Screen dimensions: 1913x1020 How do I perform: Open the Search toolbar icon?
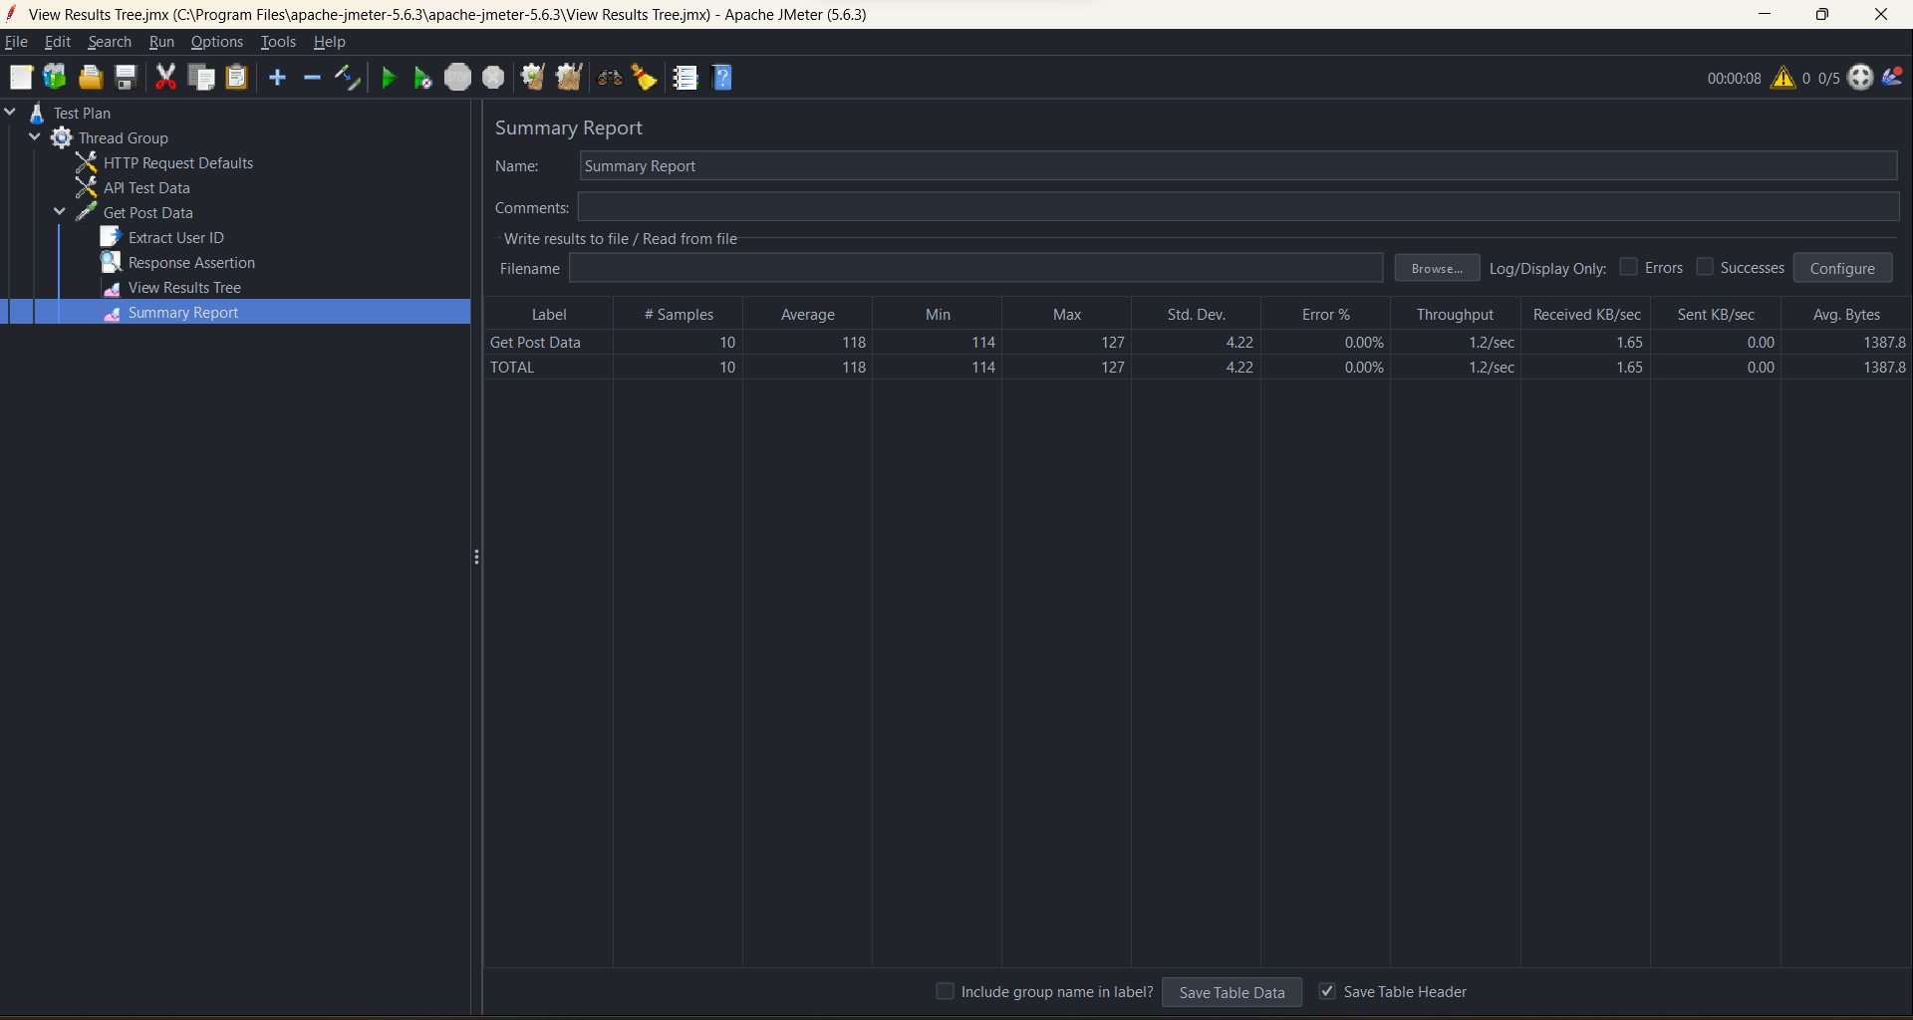609,77
